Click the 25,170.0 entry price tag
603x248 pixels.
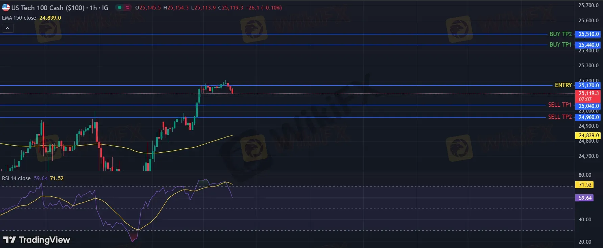[x=588, y=85]
